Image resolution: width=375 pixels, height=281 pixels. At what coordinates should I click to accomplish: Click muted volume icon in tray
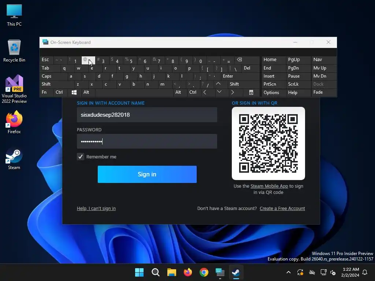[x=333, y=272]
